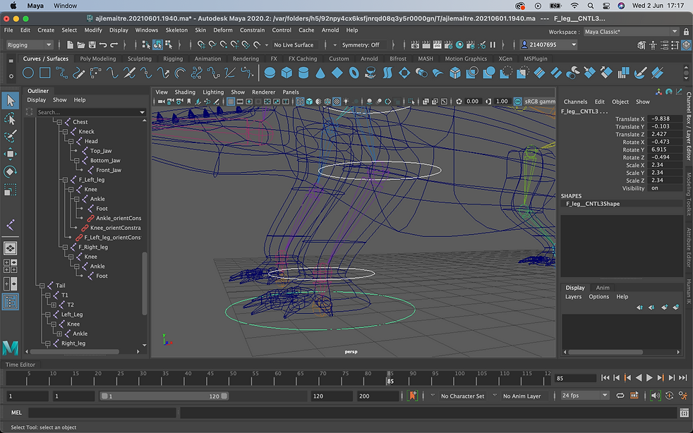
Task: Toggle playback audio speaker icon
Action: click(655, 396)
